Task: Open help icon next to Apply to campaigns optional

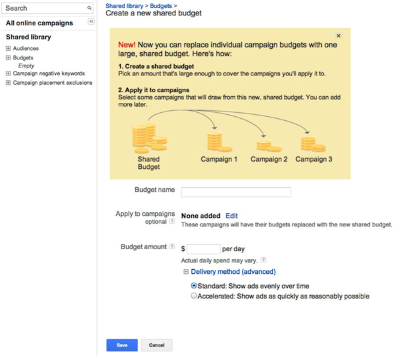Action: tap(173, 221)
